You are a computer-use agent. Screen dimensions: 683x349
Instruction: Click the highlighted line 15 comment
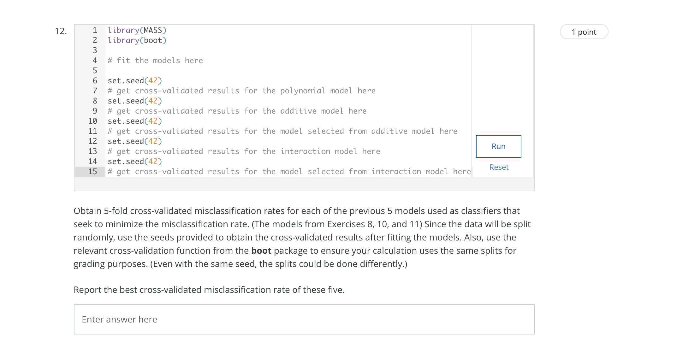click(x=289, y=172)
